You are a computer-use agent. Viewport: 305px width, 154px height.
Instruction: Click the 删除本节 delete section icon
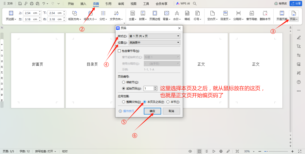click(x=265, y=13)
